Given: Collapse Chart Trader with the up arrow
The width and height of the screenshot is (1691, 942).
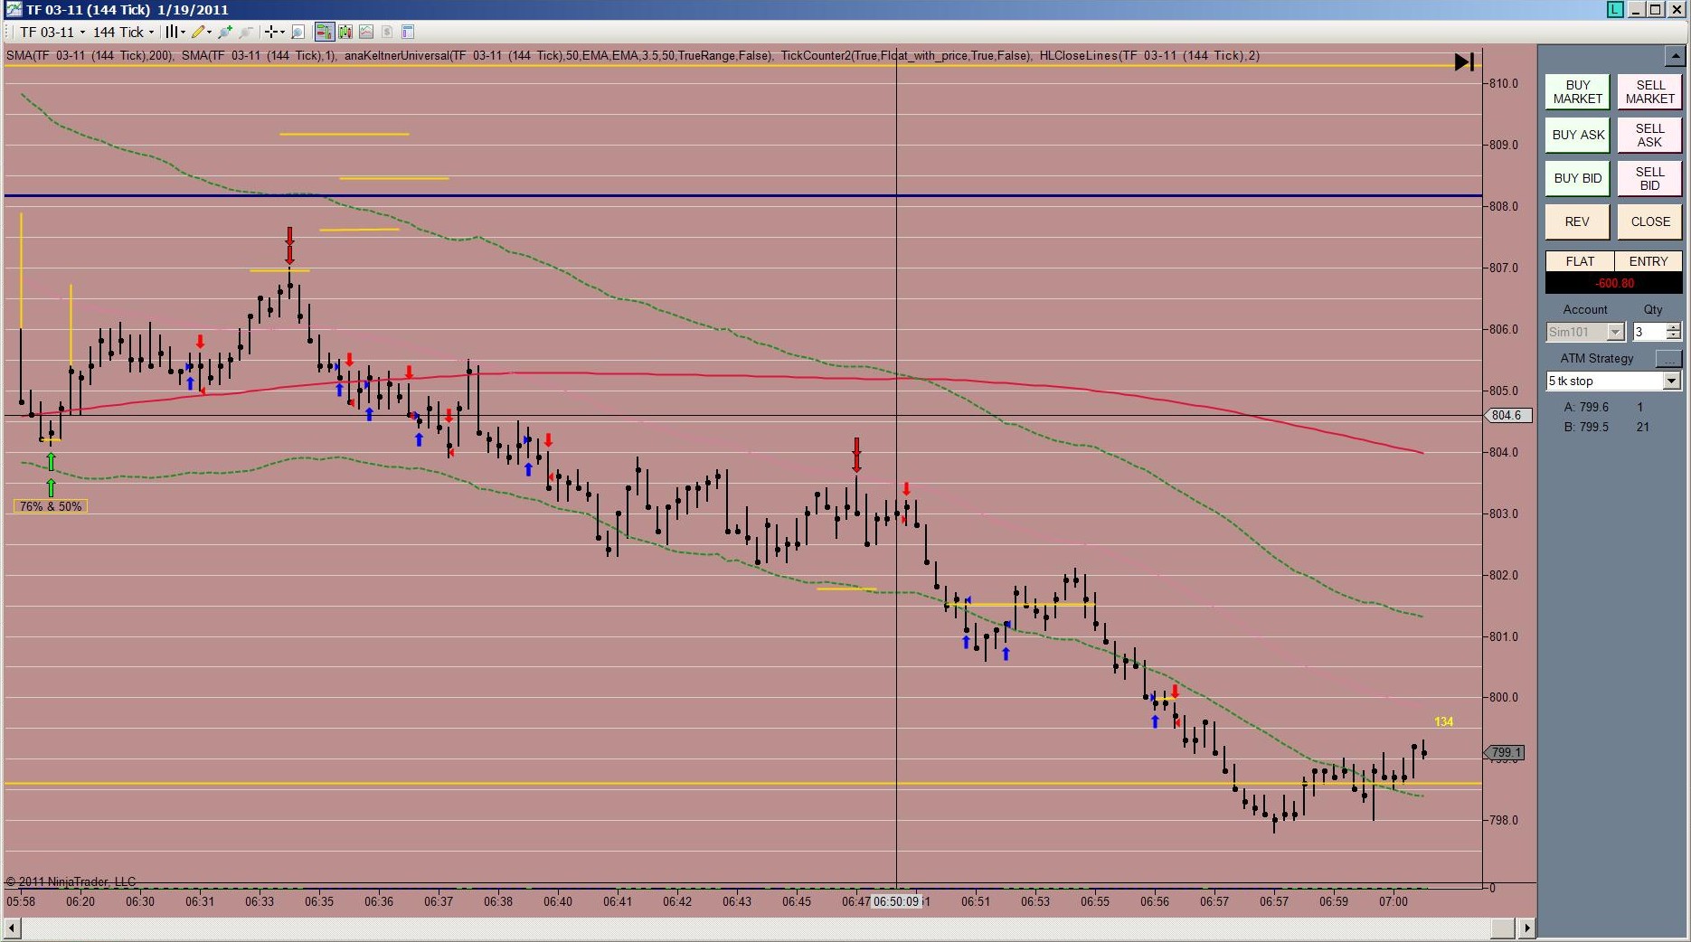Looking at the screenshot, I should pyautogui.click(x=1674, y=56).
